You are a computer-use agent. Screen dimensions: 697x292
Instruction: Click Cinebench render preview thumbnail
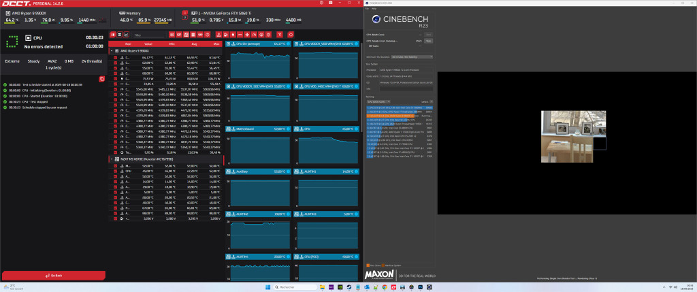[573, 136]
